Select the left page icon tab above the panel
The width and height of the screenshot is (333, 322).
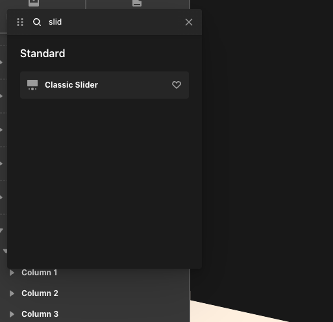[x=34, y=3]
